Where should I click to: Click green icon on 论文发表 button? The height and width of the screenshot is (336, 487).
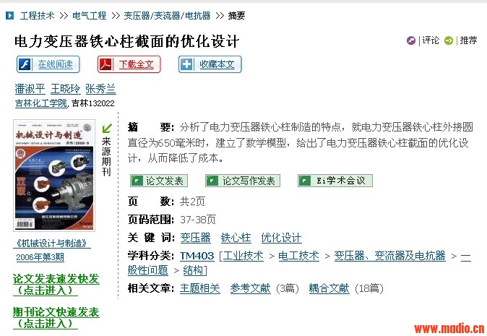pos(137,181)
